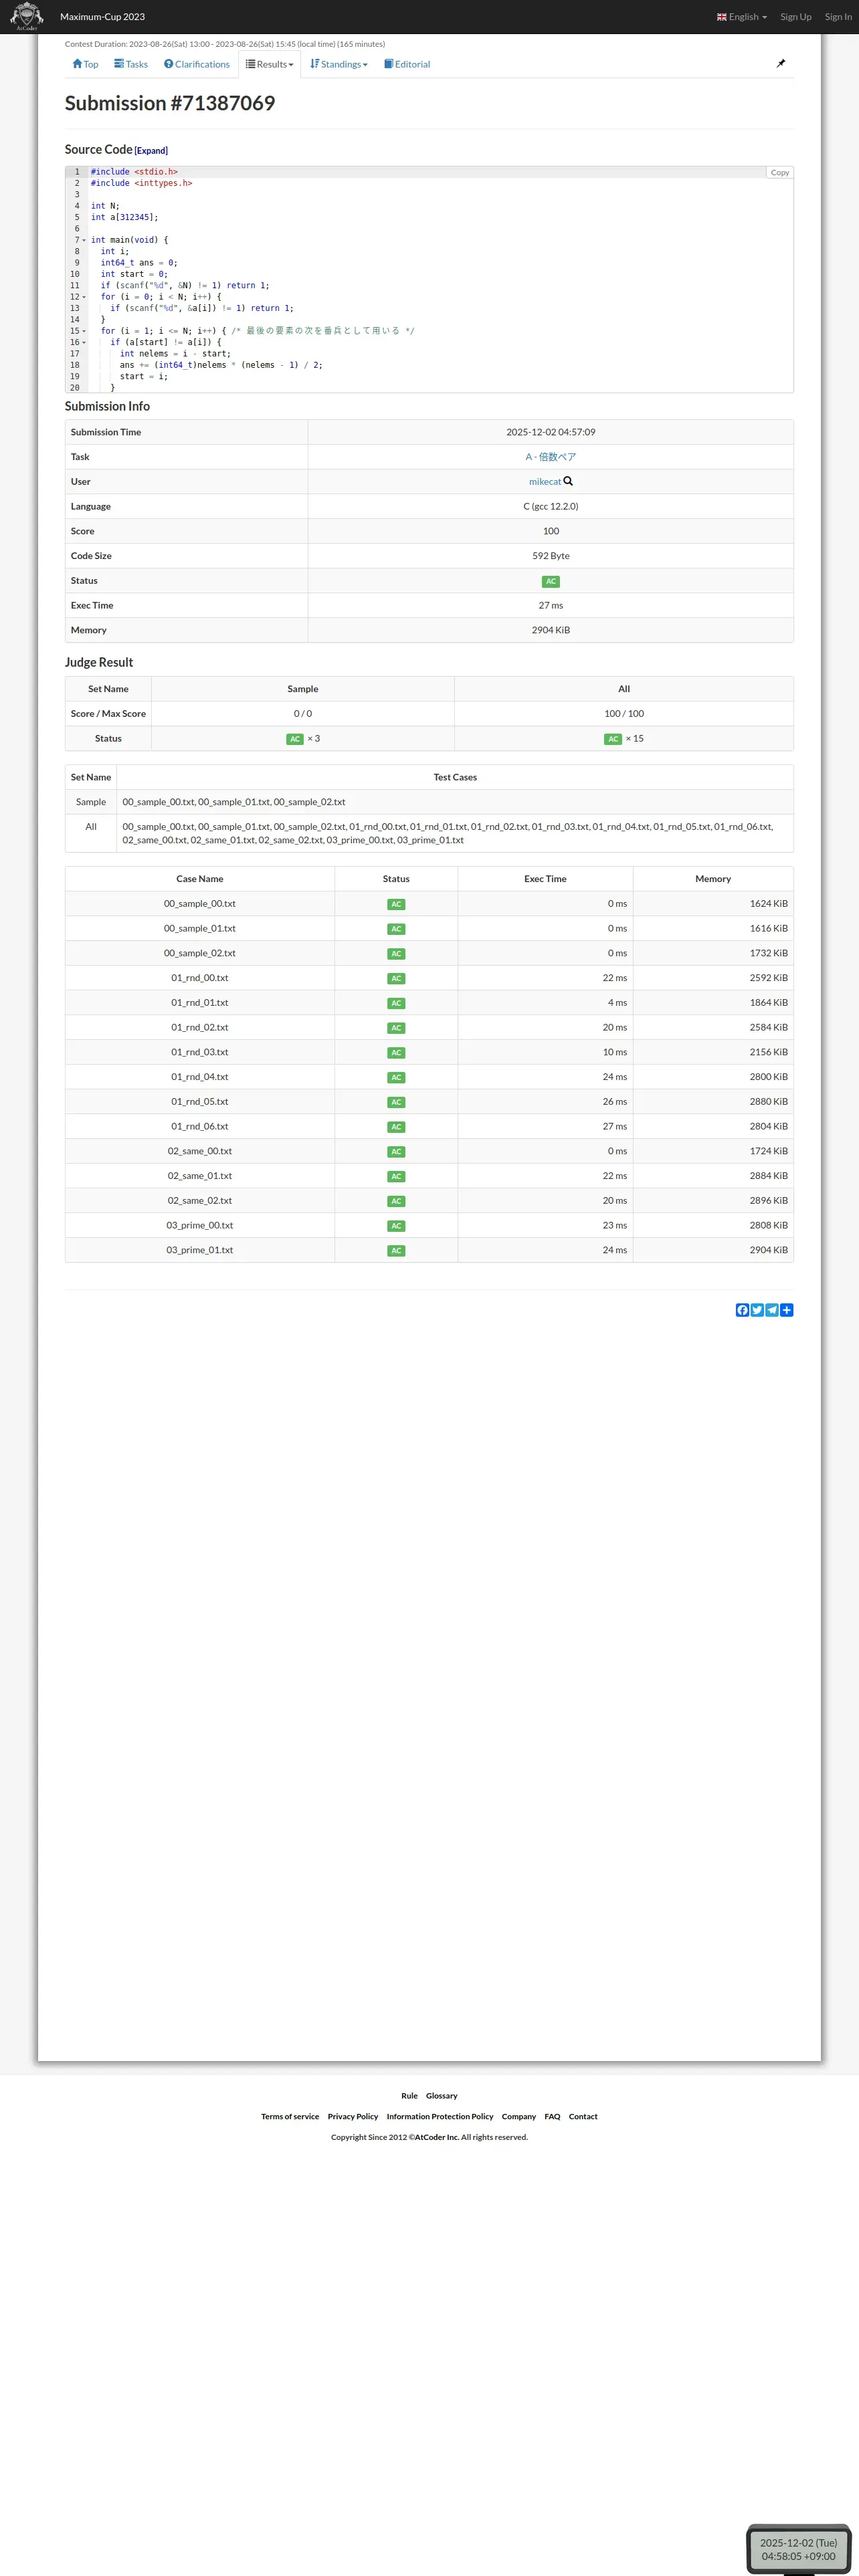The image size is (859, 2576).
Task: Open the Contact footer link
Action: (x=583, y=2116)
